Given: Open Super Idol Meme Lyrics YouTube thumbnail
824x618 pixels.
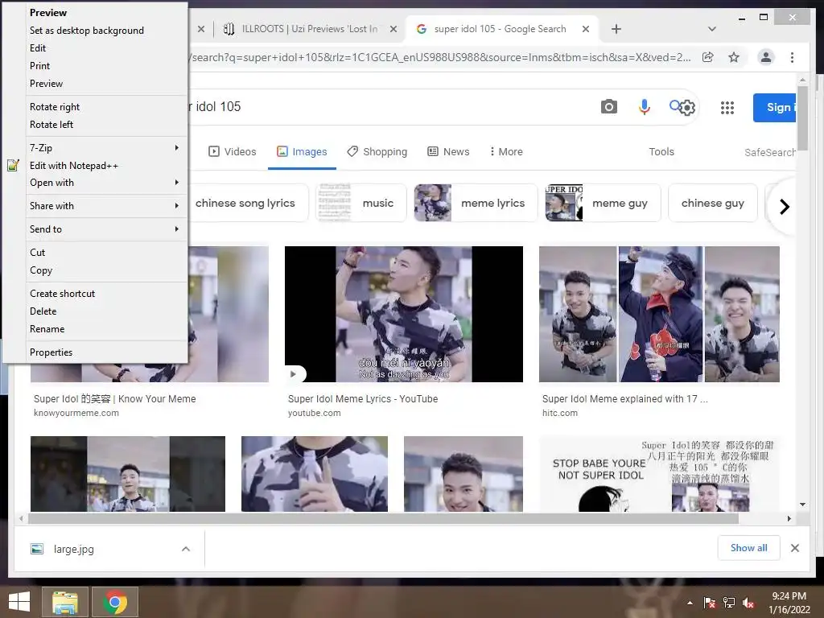Looking at the screenshot, I should tap(404, 315).
